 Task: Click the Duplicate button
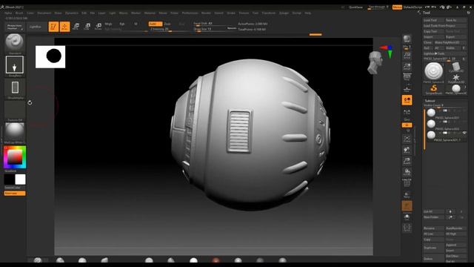(433, 248)
